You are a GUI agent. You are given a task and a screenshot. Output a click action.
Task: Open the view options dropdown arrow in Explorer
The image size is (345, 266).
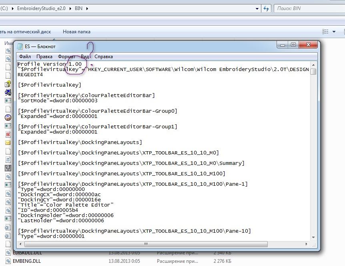[334, 32]
